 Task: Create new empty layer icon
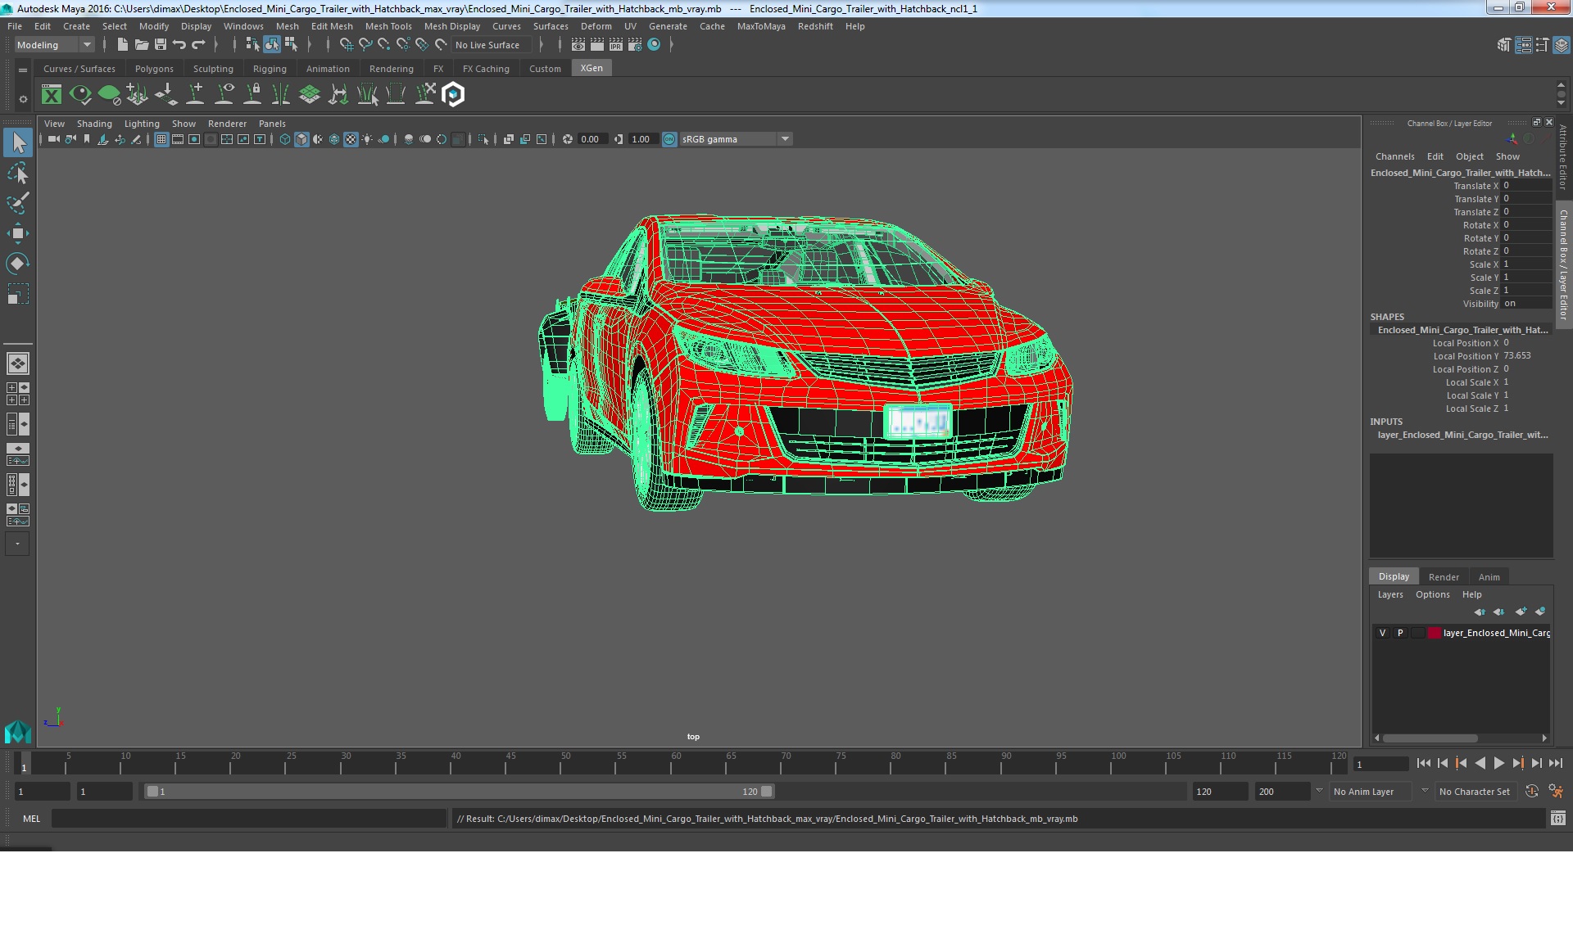click(x=1521, y=612)
